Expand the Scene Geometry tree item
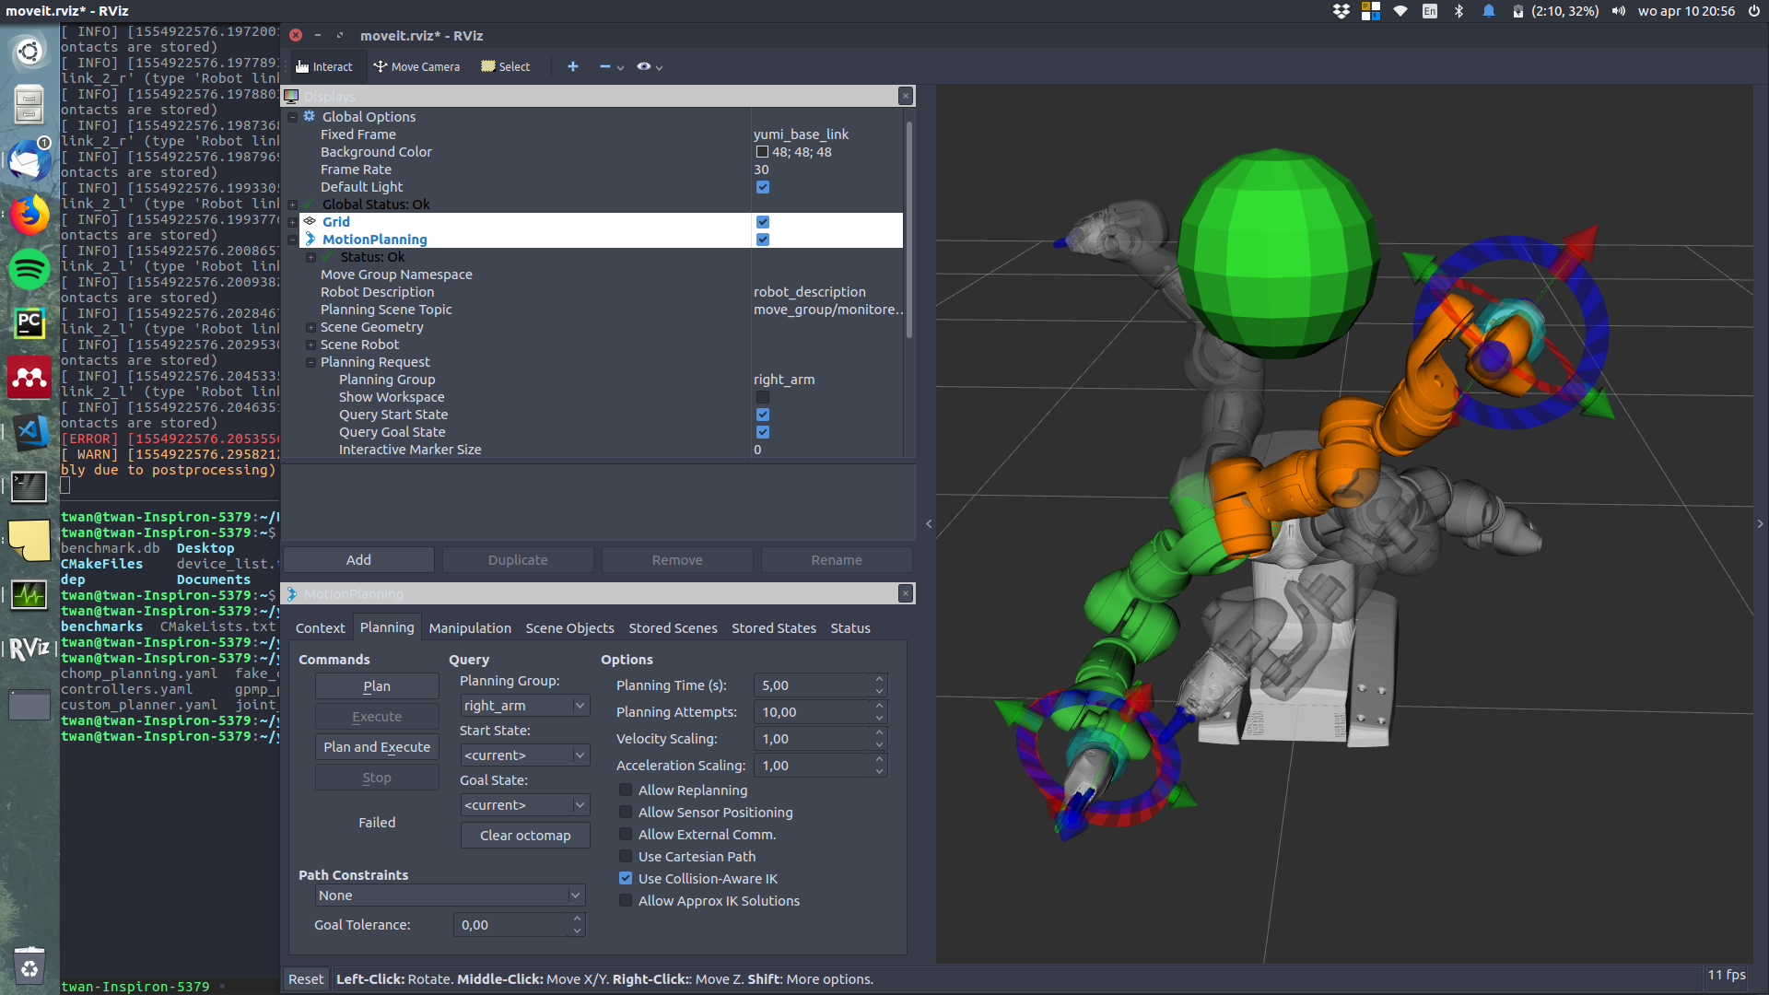1769x995 pixels. pyautogui.click(x=310, y=328)
